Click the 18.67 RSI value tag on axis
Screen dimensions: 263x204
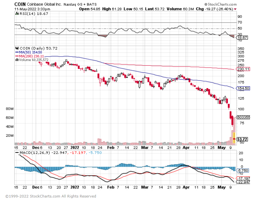pos(242,38)
